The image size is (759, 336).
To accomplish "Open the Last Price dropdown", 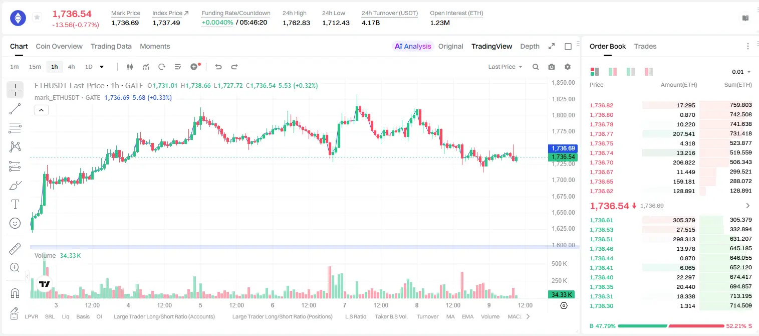I will 505,67.
